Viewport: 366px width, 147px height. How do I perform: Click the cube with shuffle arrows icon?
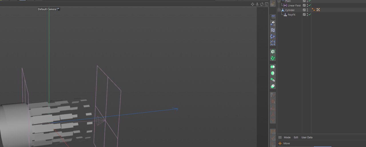click(273, 24)
